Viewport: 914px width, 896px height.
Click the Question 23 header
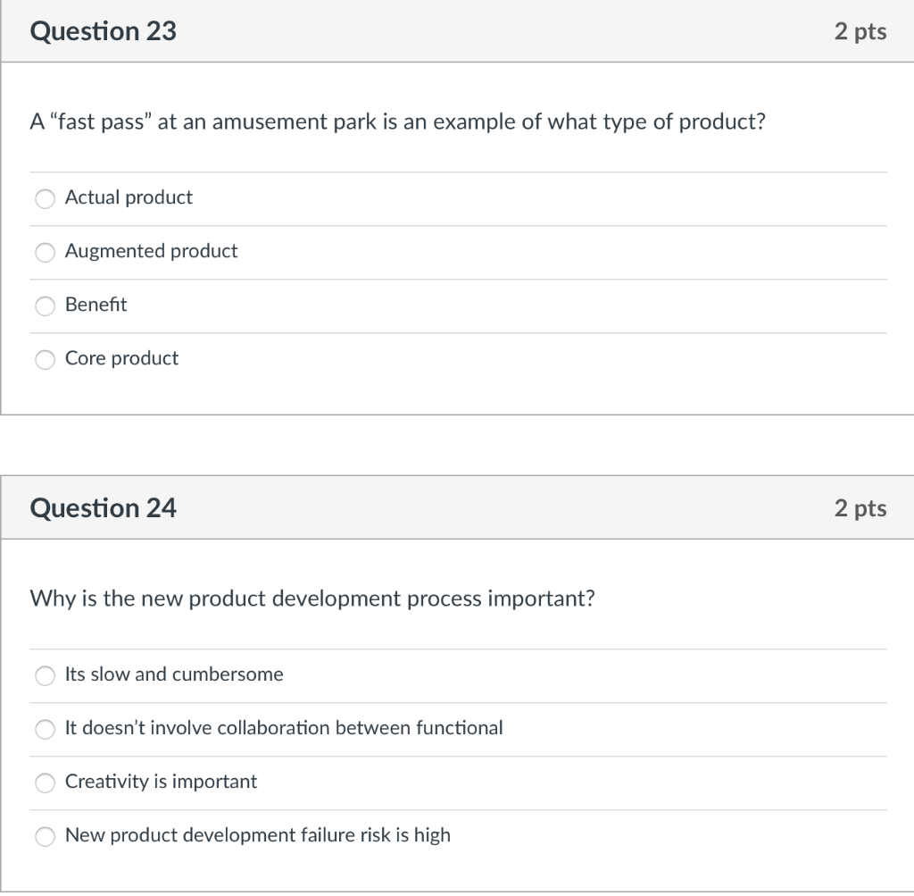coord(104,30)
